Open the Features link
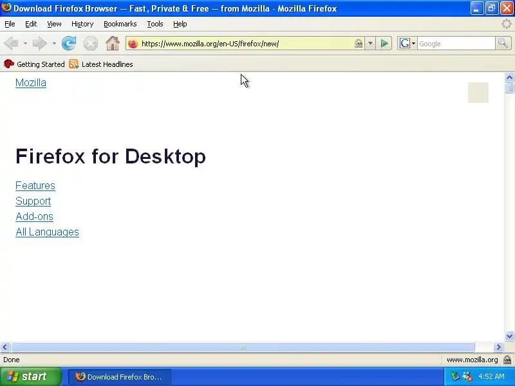 point(35,185)
